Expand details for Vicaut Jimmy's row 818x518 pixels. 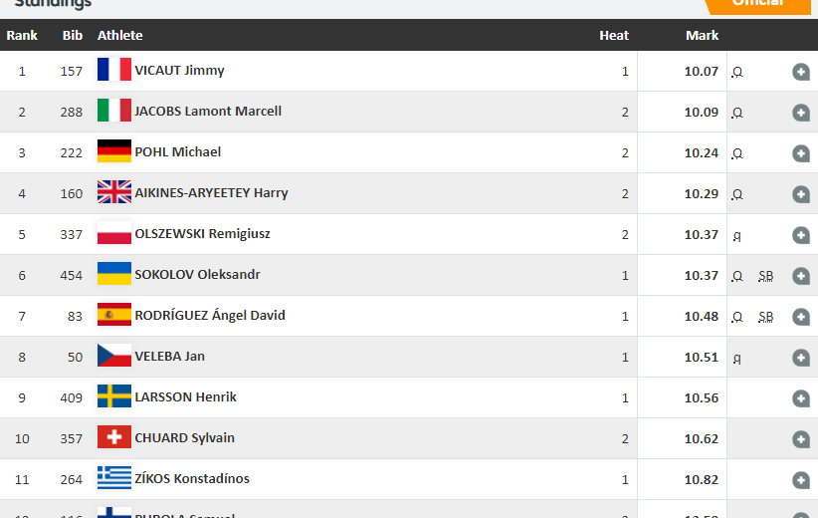click(801, 72)
